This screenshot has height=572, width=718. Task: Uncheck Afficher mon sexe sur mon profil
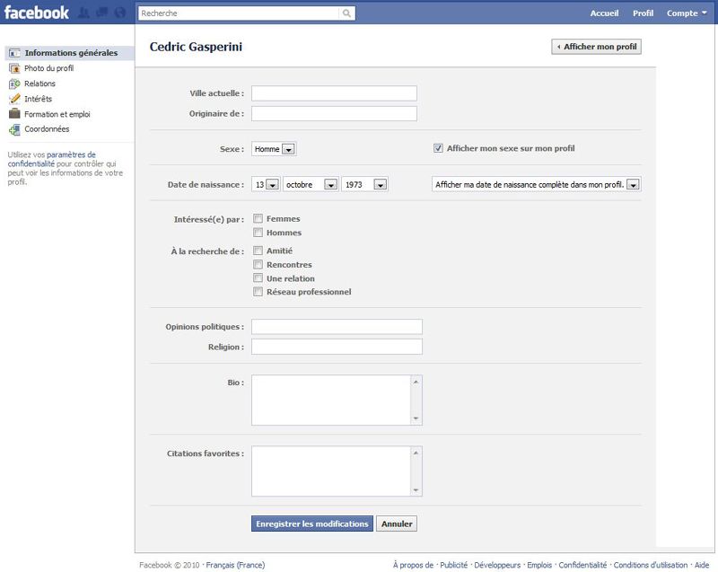point(438,148)
